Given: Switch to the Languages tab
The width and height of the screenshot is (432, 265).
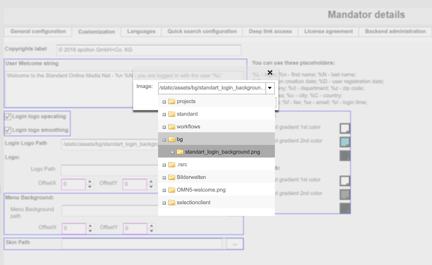Looking at the screenshot, I should pyautogui.click(x=141, y=32).
